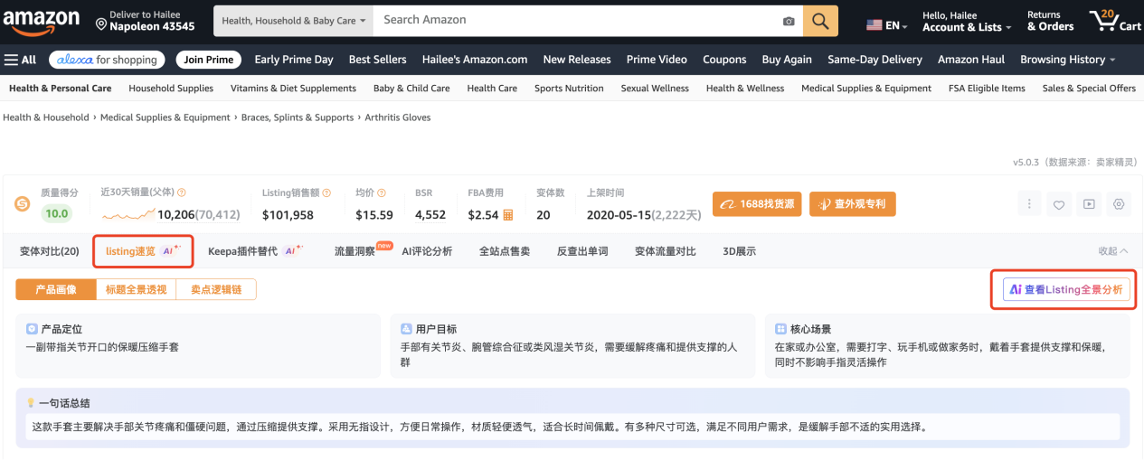Open the Deliver to Hailee location selector
This screenshot has height=460, width=1144.
pos(144,21)
